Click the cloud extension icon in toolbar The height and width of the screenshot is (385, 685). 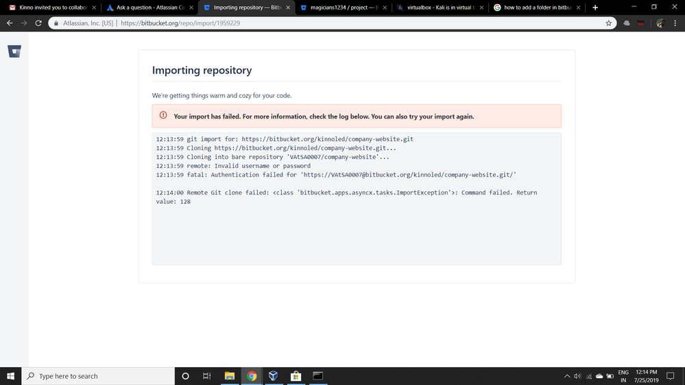tap(627, 23)
